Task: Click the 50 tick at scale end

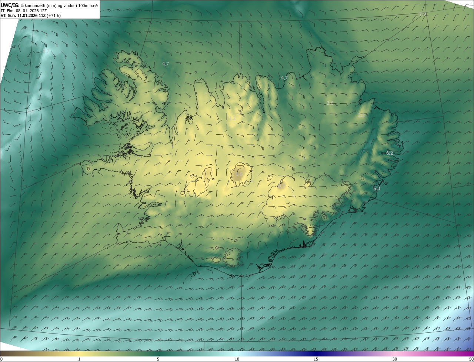Action: pyautogui.click(x=471, y=359)
